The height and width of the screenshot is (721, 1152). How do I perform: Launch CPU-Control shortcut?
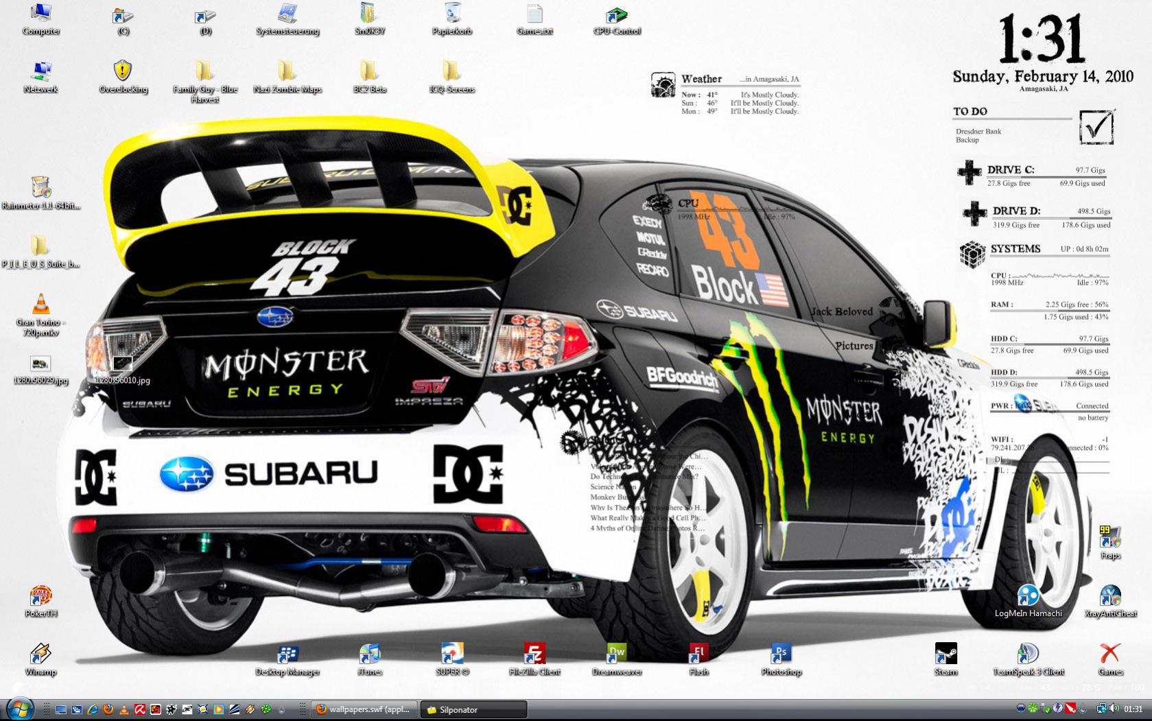click(617, 19)
